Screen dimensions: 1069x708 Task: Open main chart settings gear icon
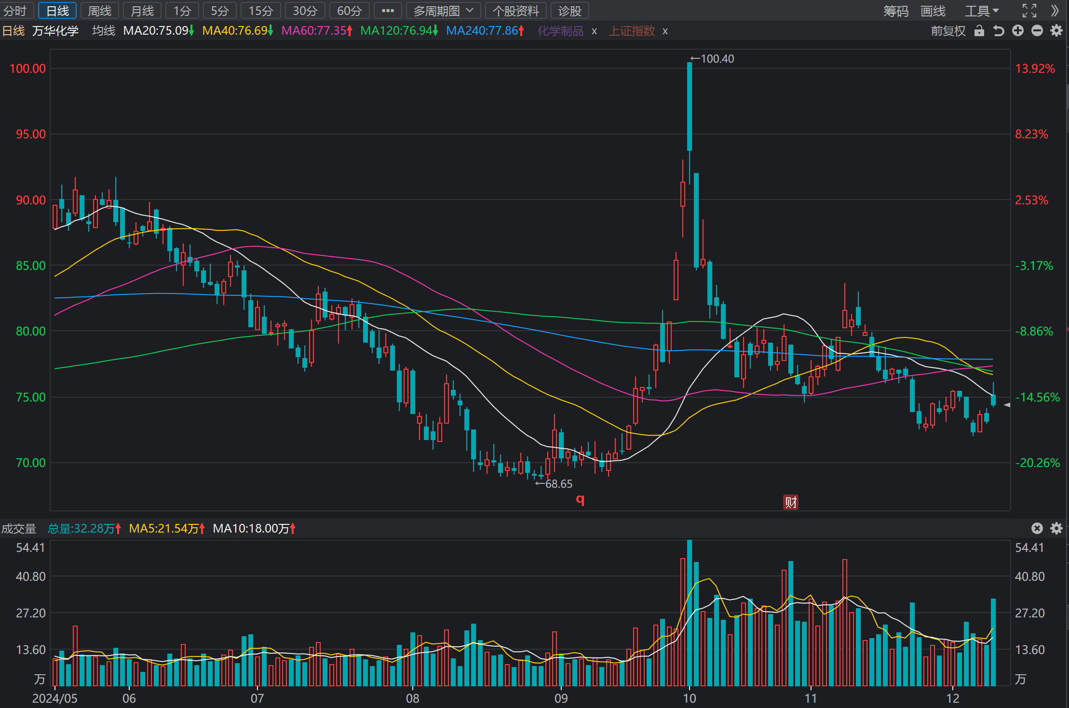[x=1056, y=31]
